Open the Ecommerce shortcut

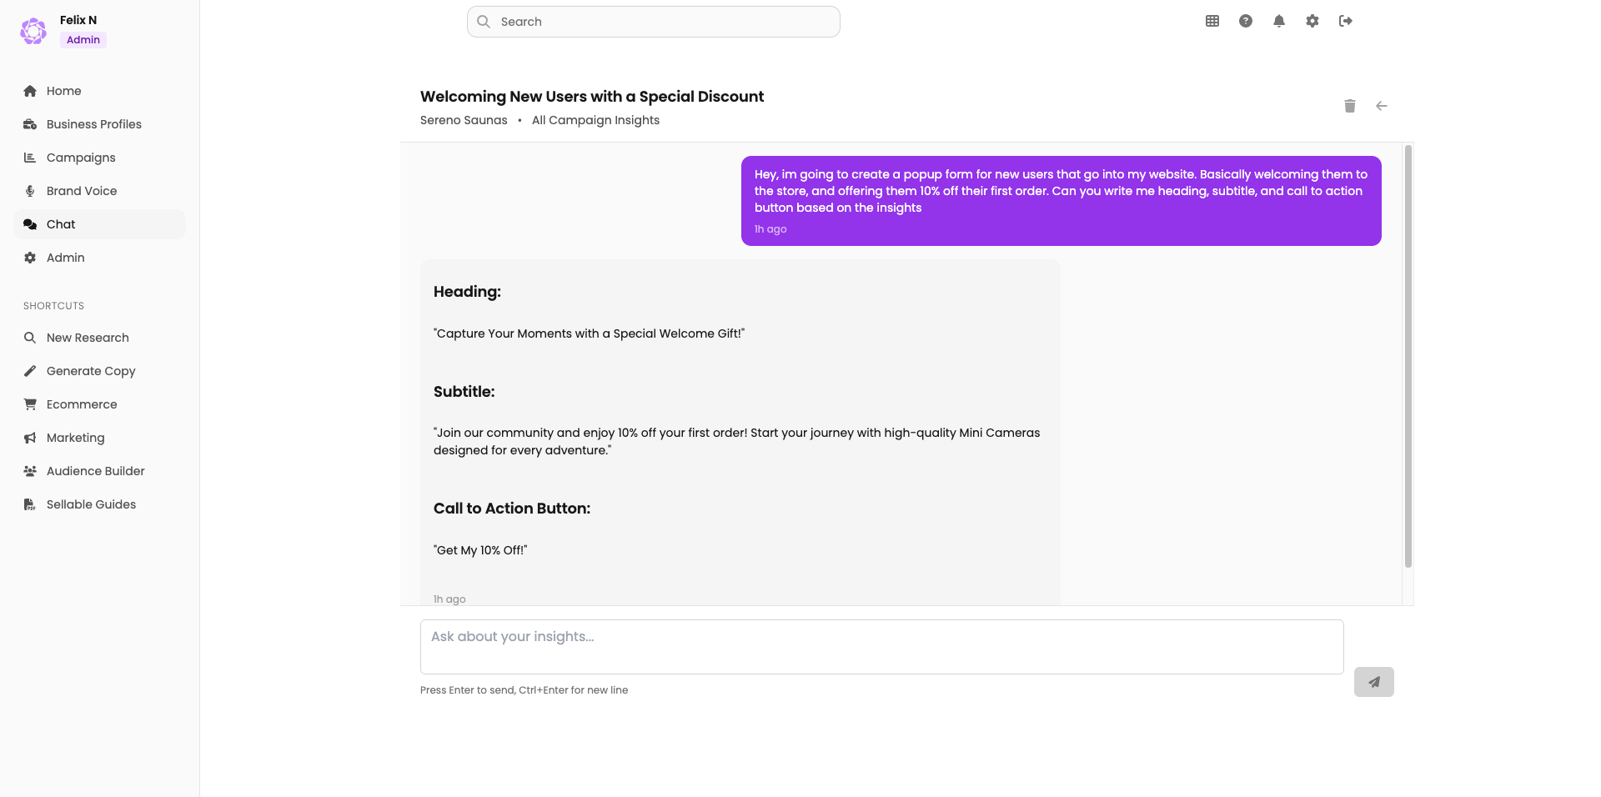(81, 404)
